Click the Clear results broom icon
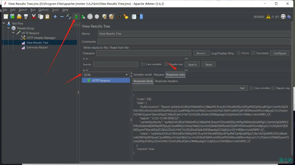 click(x=104, y=17)
